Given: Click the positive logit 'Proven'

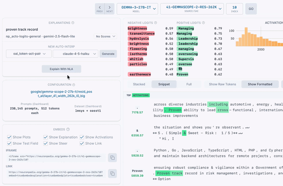Looking at the screenshot, I should pos(183,74).
